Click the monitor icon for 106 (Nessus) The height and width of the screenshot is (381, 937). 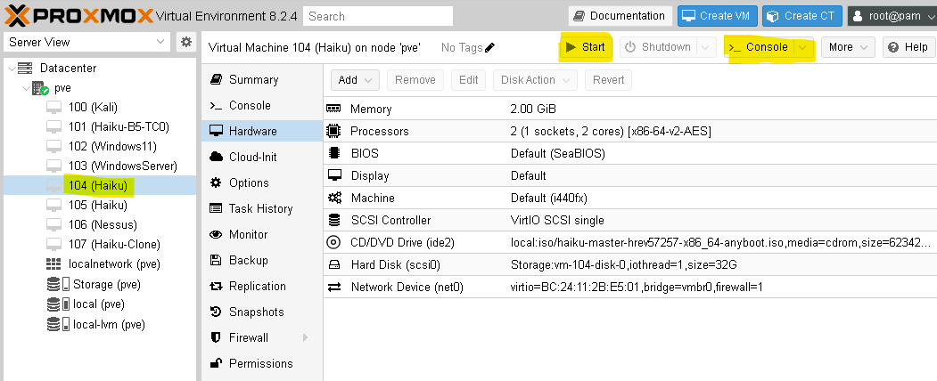point(54,225)
